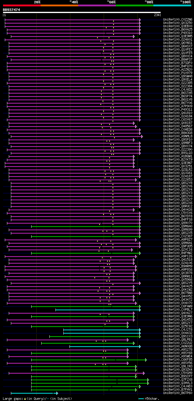Select hit UniRef100_B6T5N8

point(178,293)
